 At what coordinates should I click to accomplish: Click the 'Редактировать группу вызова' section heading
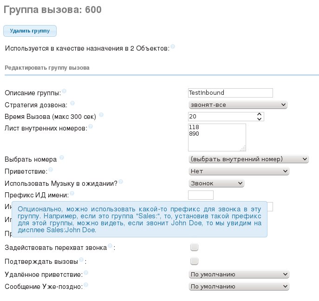point(47,68)
